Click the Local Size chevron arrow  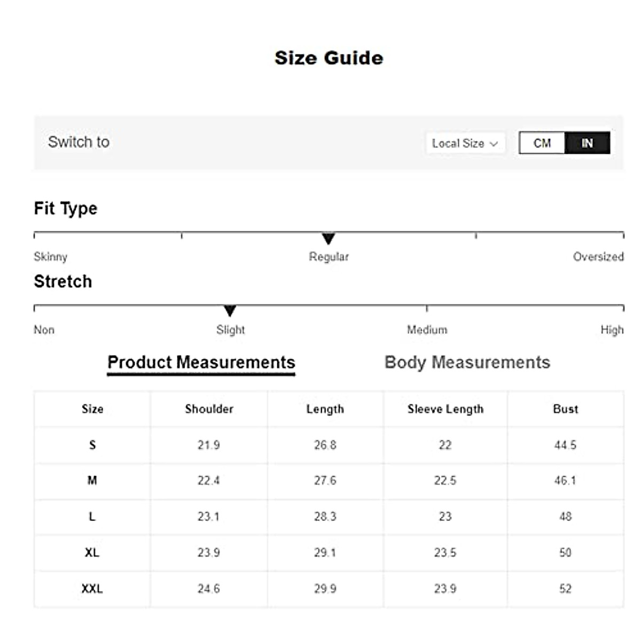[x=494, y=144]
